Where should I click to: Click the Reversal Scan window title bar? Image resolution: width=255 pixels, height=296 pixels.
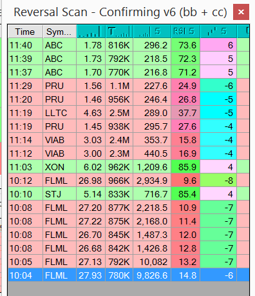point(120,12)
